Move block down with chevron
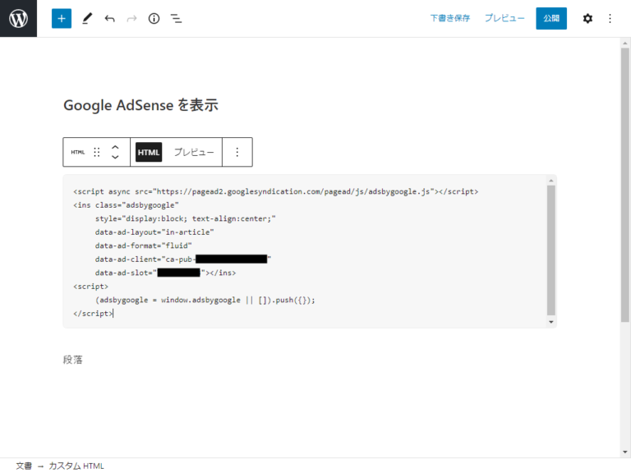Viewport: 631px width, 473px height. pos(115,158)
